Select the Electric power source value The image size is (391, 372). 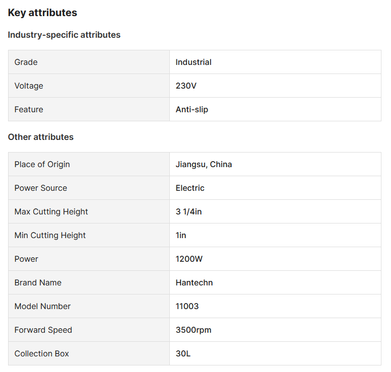190,188
